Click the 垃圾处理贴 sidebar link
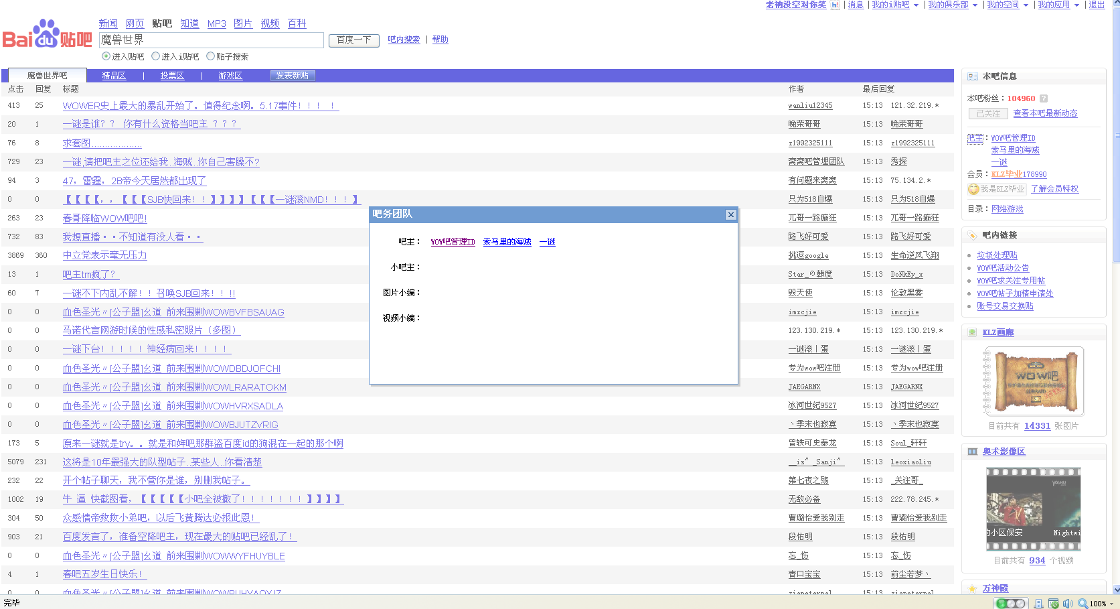This screenshot has height=609, width=1120. tap(997, 255)
